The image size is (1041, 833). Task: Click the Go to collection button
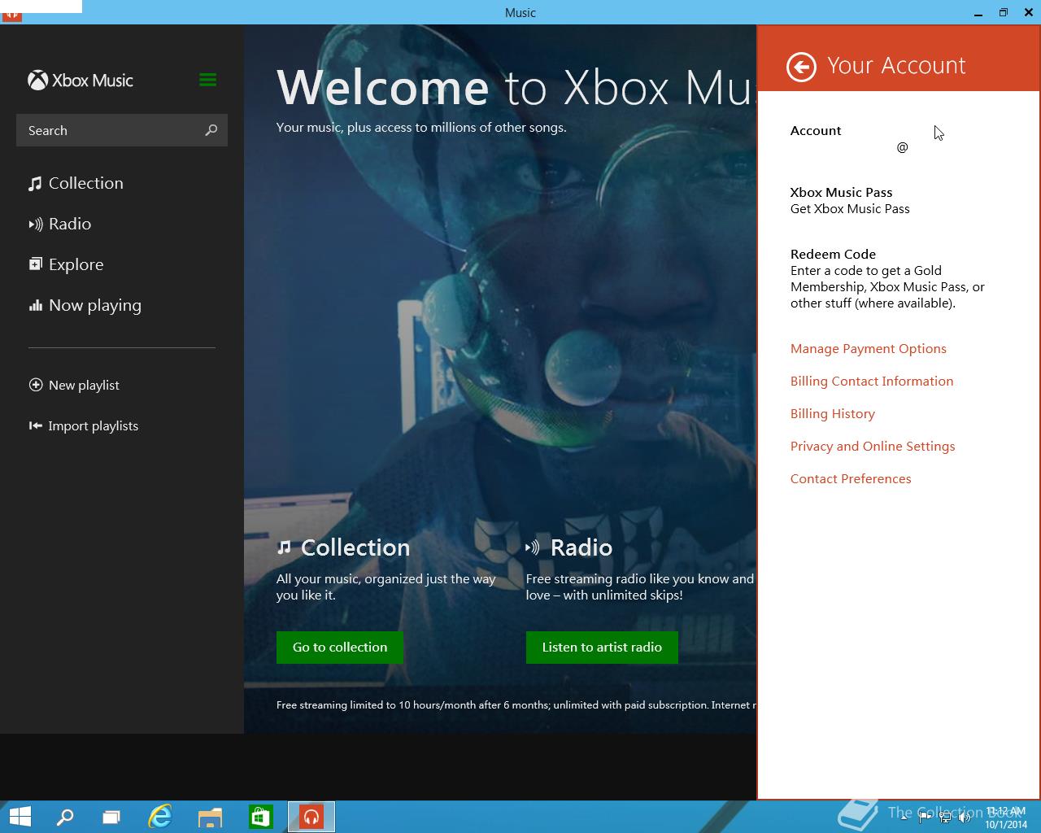click(340, 648)
